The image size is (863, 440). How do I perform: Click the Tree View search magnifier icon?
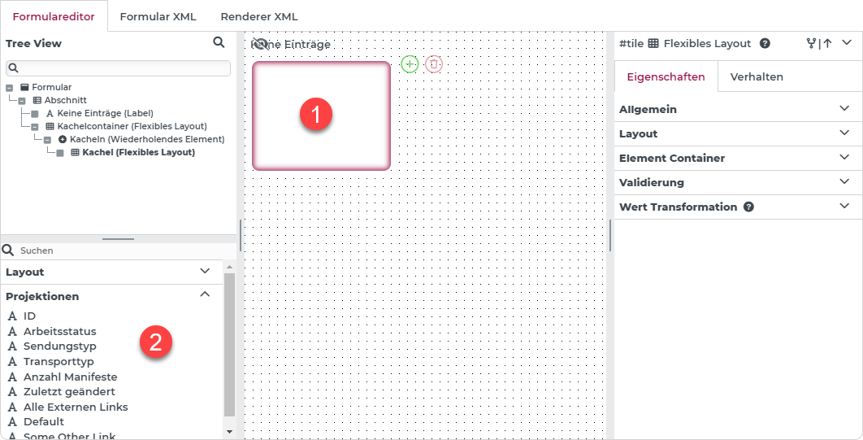click(x=219, y=42)
